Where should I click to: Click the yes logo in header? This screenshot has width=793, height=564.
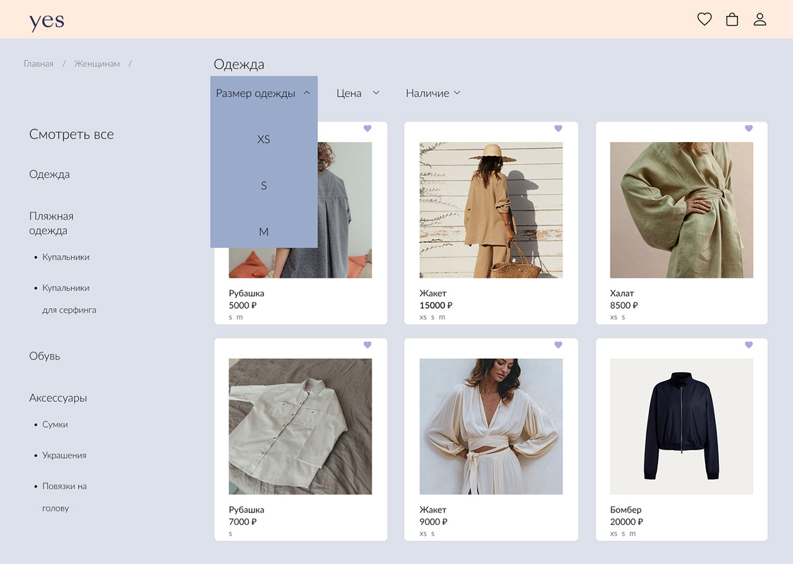47,21
